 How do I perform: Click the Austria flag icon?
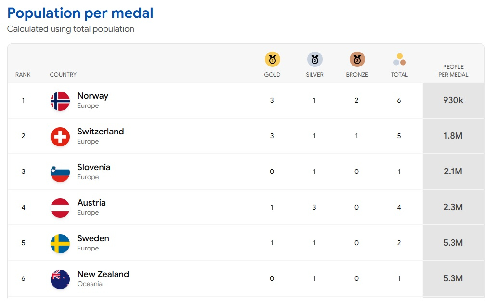[x=60, y=208]
